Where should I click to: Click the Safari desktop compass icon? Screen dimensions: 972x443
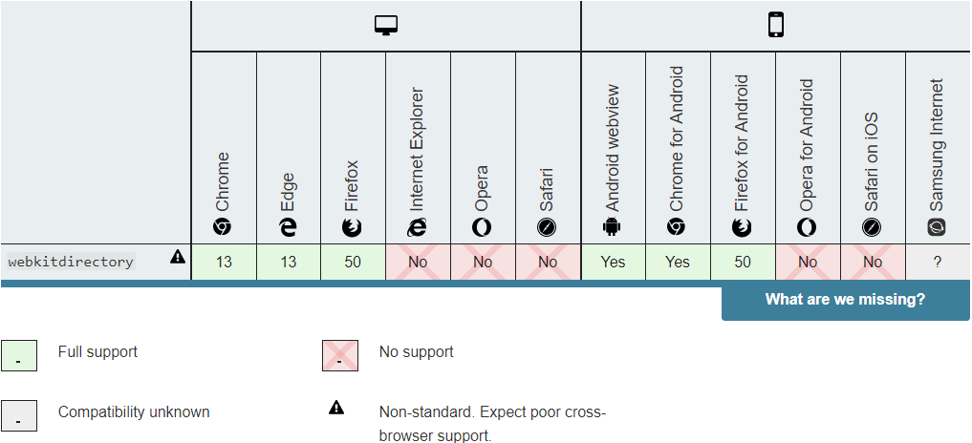547,227
